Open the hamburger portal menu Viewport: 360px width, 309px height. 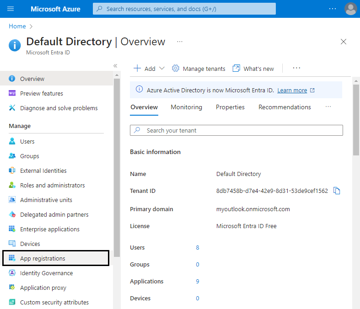(11, 9)
